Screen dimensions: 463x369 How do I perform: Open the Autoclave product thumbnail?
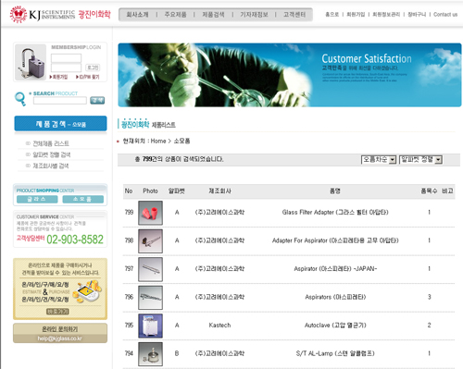150,326
